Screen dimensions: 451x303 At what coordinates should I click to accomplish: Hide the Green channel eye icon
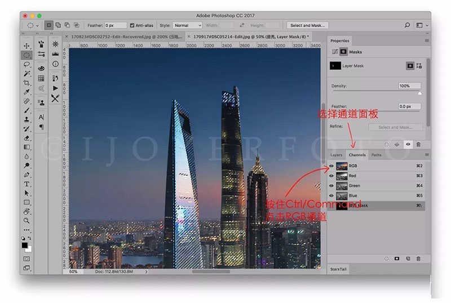pos(331,186)
